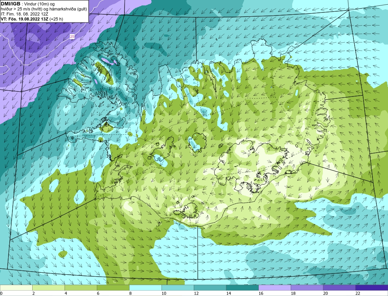388x296 pixels.
Task: Select the 6–8 m/s olive green legend swatch
Action: (x=113, y=287)
